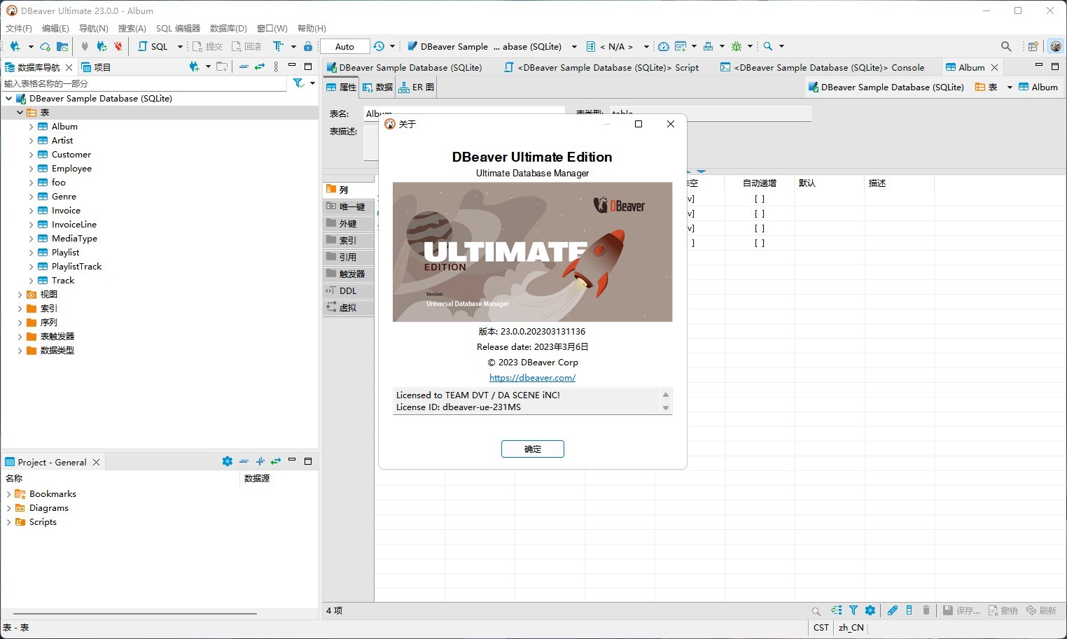Screen dimensions: 1067x639
Task: Open the SQL 编辑器 menu
Action: click(178, 28)
